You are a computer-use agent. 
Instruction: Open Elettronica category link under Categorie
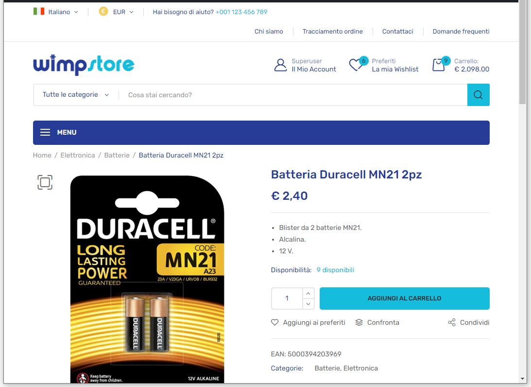tap(360, 368)
